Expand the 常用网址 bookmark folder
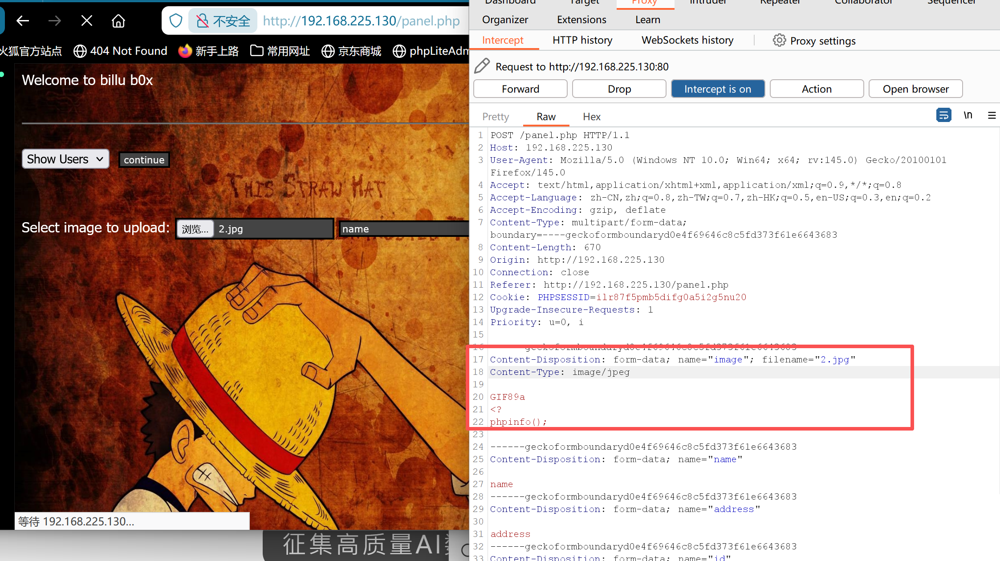Screen dimensions: 1000x561 pyautogui.click(x=280, y=51)
